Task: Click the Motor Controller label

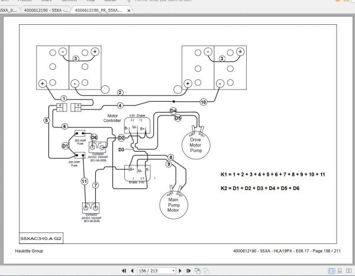Action: click(x=112, y=118)
